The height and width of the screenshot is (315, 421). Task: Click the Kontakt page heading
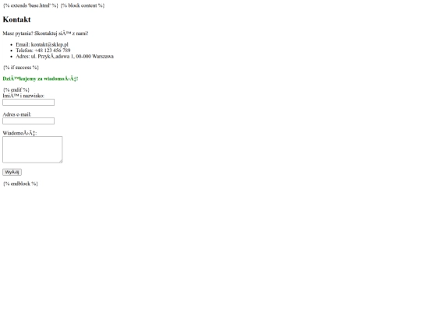[x=16, y=19]
